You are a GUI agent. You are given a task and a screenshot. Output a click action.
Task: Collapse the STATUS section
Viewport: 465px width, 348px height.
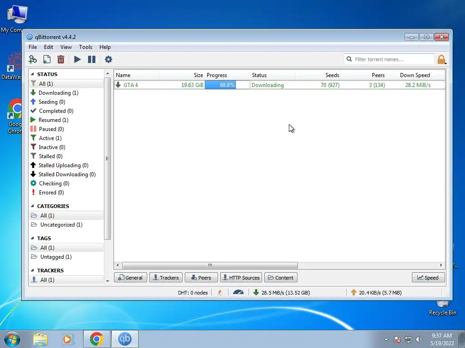(32, 74)
